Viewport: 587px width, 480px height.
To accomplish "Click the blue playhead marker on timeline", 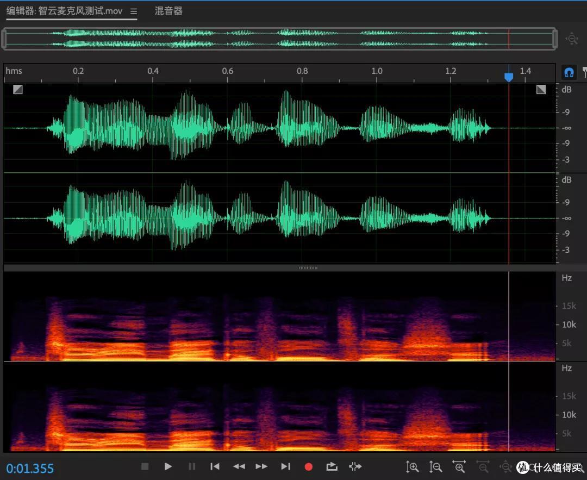I will [509, 77].
